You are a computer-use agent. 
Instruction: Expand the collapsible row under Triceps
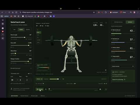click(x=123, y=66)
